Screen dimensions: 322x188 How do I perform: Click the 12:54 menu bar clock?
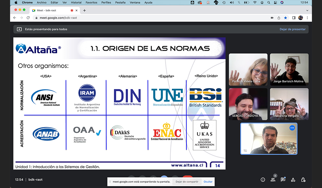pyautogui.click(x=304, y=3)
